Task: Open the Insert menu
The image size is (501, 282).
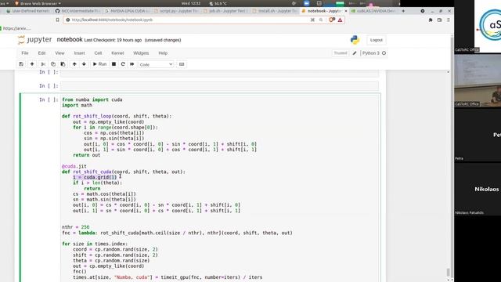Action: coord(80,53)
